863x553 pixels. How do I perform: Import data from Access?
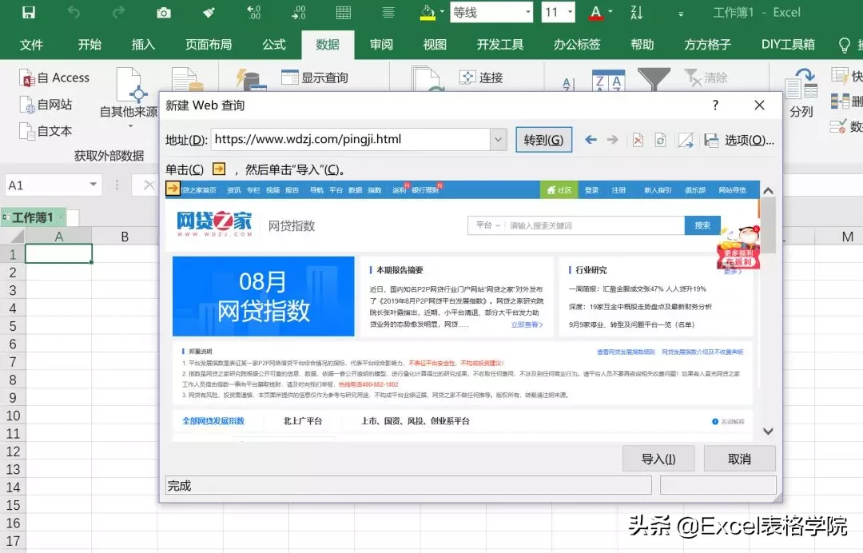click(x=54, y=78)
